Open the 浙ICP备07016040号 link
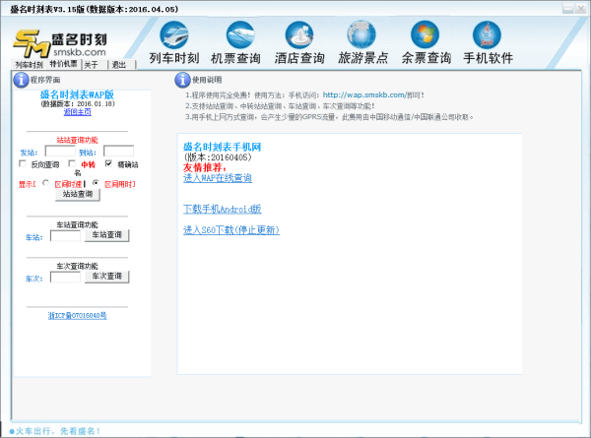The width and height of the screenshot is (591, 438). 77,316
